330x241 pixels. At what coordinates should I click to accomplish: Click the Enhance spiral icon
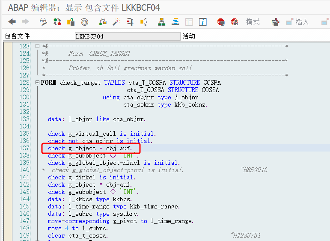[85, 22]
